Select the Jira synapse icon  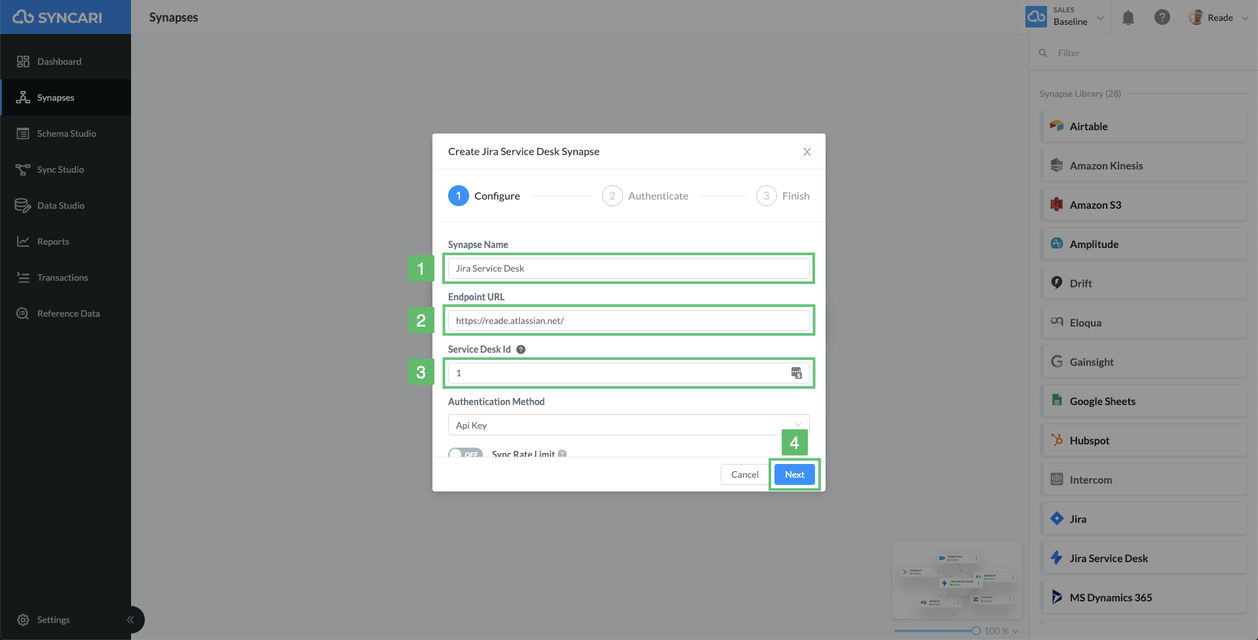click(1057, 518)
